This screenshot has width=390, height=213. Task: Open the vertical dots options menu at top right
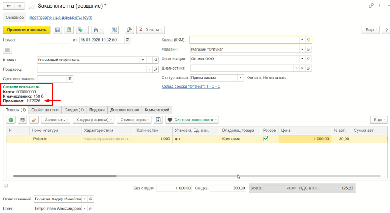380,5
